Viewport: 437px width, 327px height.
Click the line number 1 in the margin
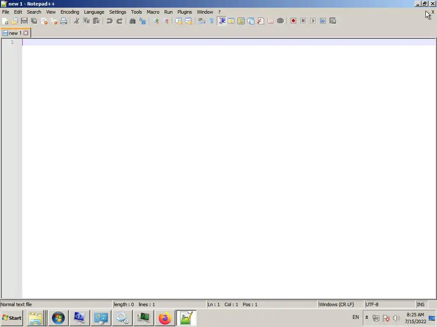[12, 42]
